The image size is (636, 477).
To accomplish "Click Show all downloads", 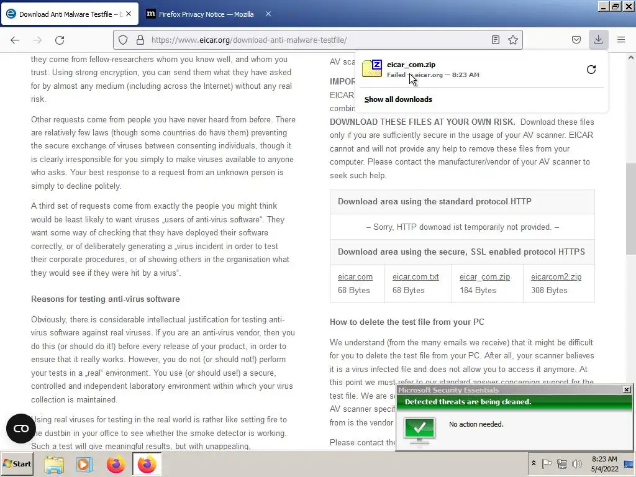I will point(398,99).
